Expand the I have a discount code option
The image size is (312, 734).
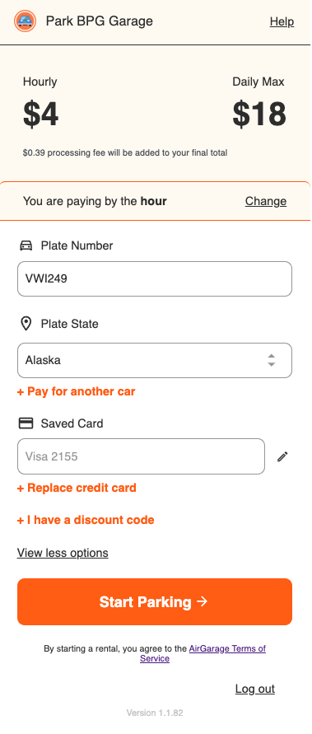coord(86,520)
